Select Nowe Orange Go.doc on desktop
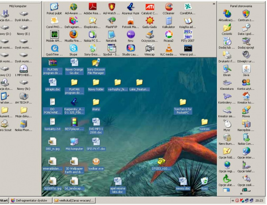The width and height of the screenshot is (267, 205). 74,67
